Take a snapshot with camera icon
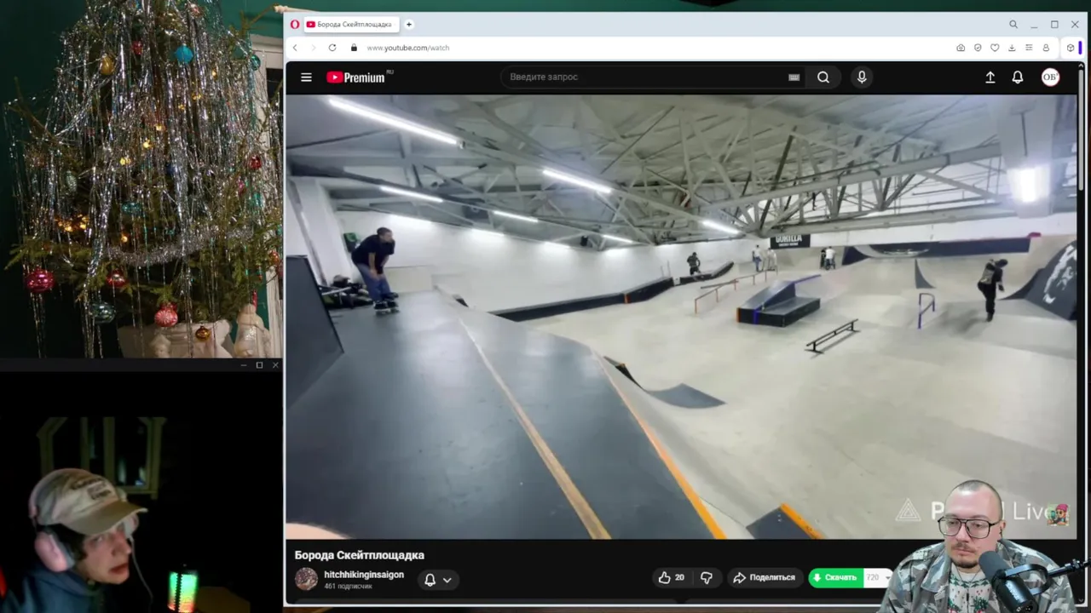This screenshot has width=1091, height=613. pos(961,48)
